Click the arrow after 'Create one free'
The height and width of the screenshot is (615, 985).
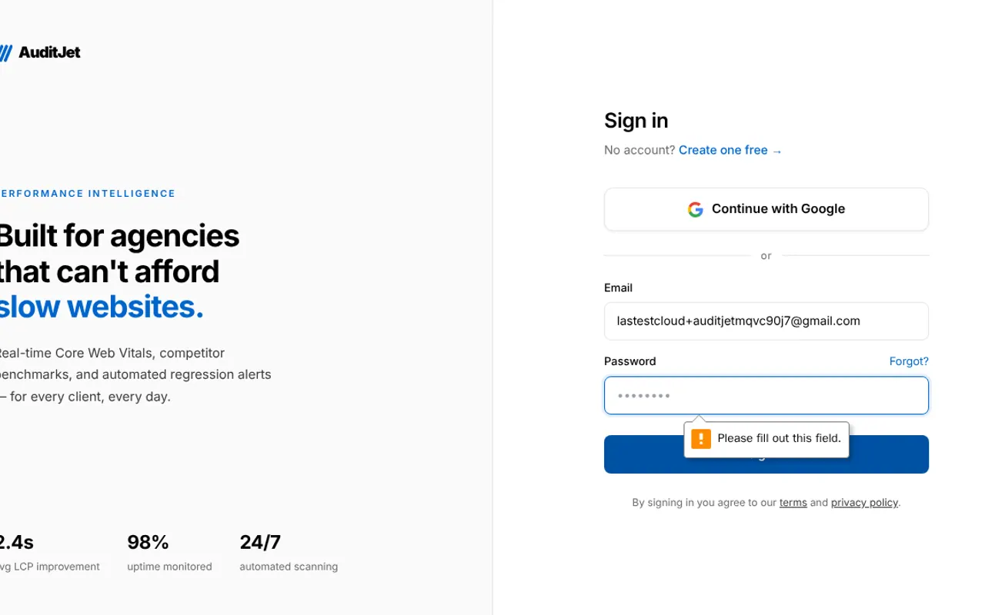click(x=777, y=151)
